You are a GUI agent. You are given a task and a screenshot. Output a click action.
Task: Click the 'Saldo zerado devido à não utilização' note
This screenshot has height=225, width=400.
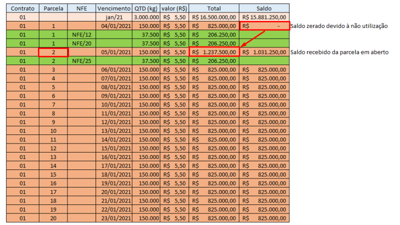click(x=339, y=26)
